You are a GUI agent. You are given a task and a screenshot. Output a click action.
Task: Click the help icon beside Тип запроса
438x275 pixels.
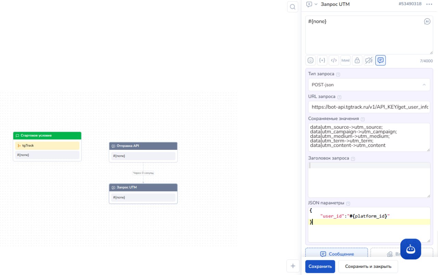tap(338, 75)
